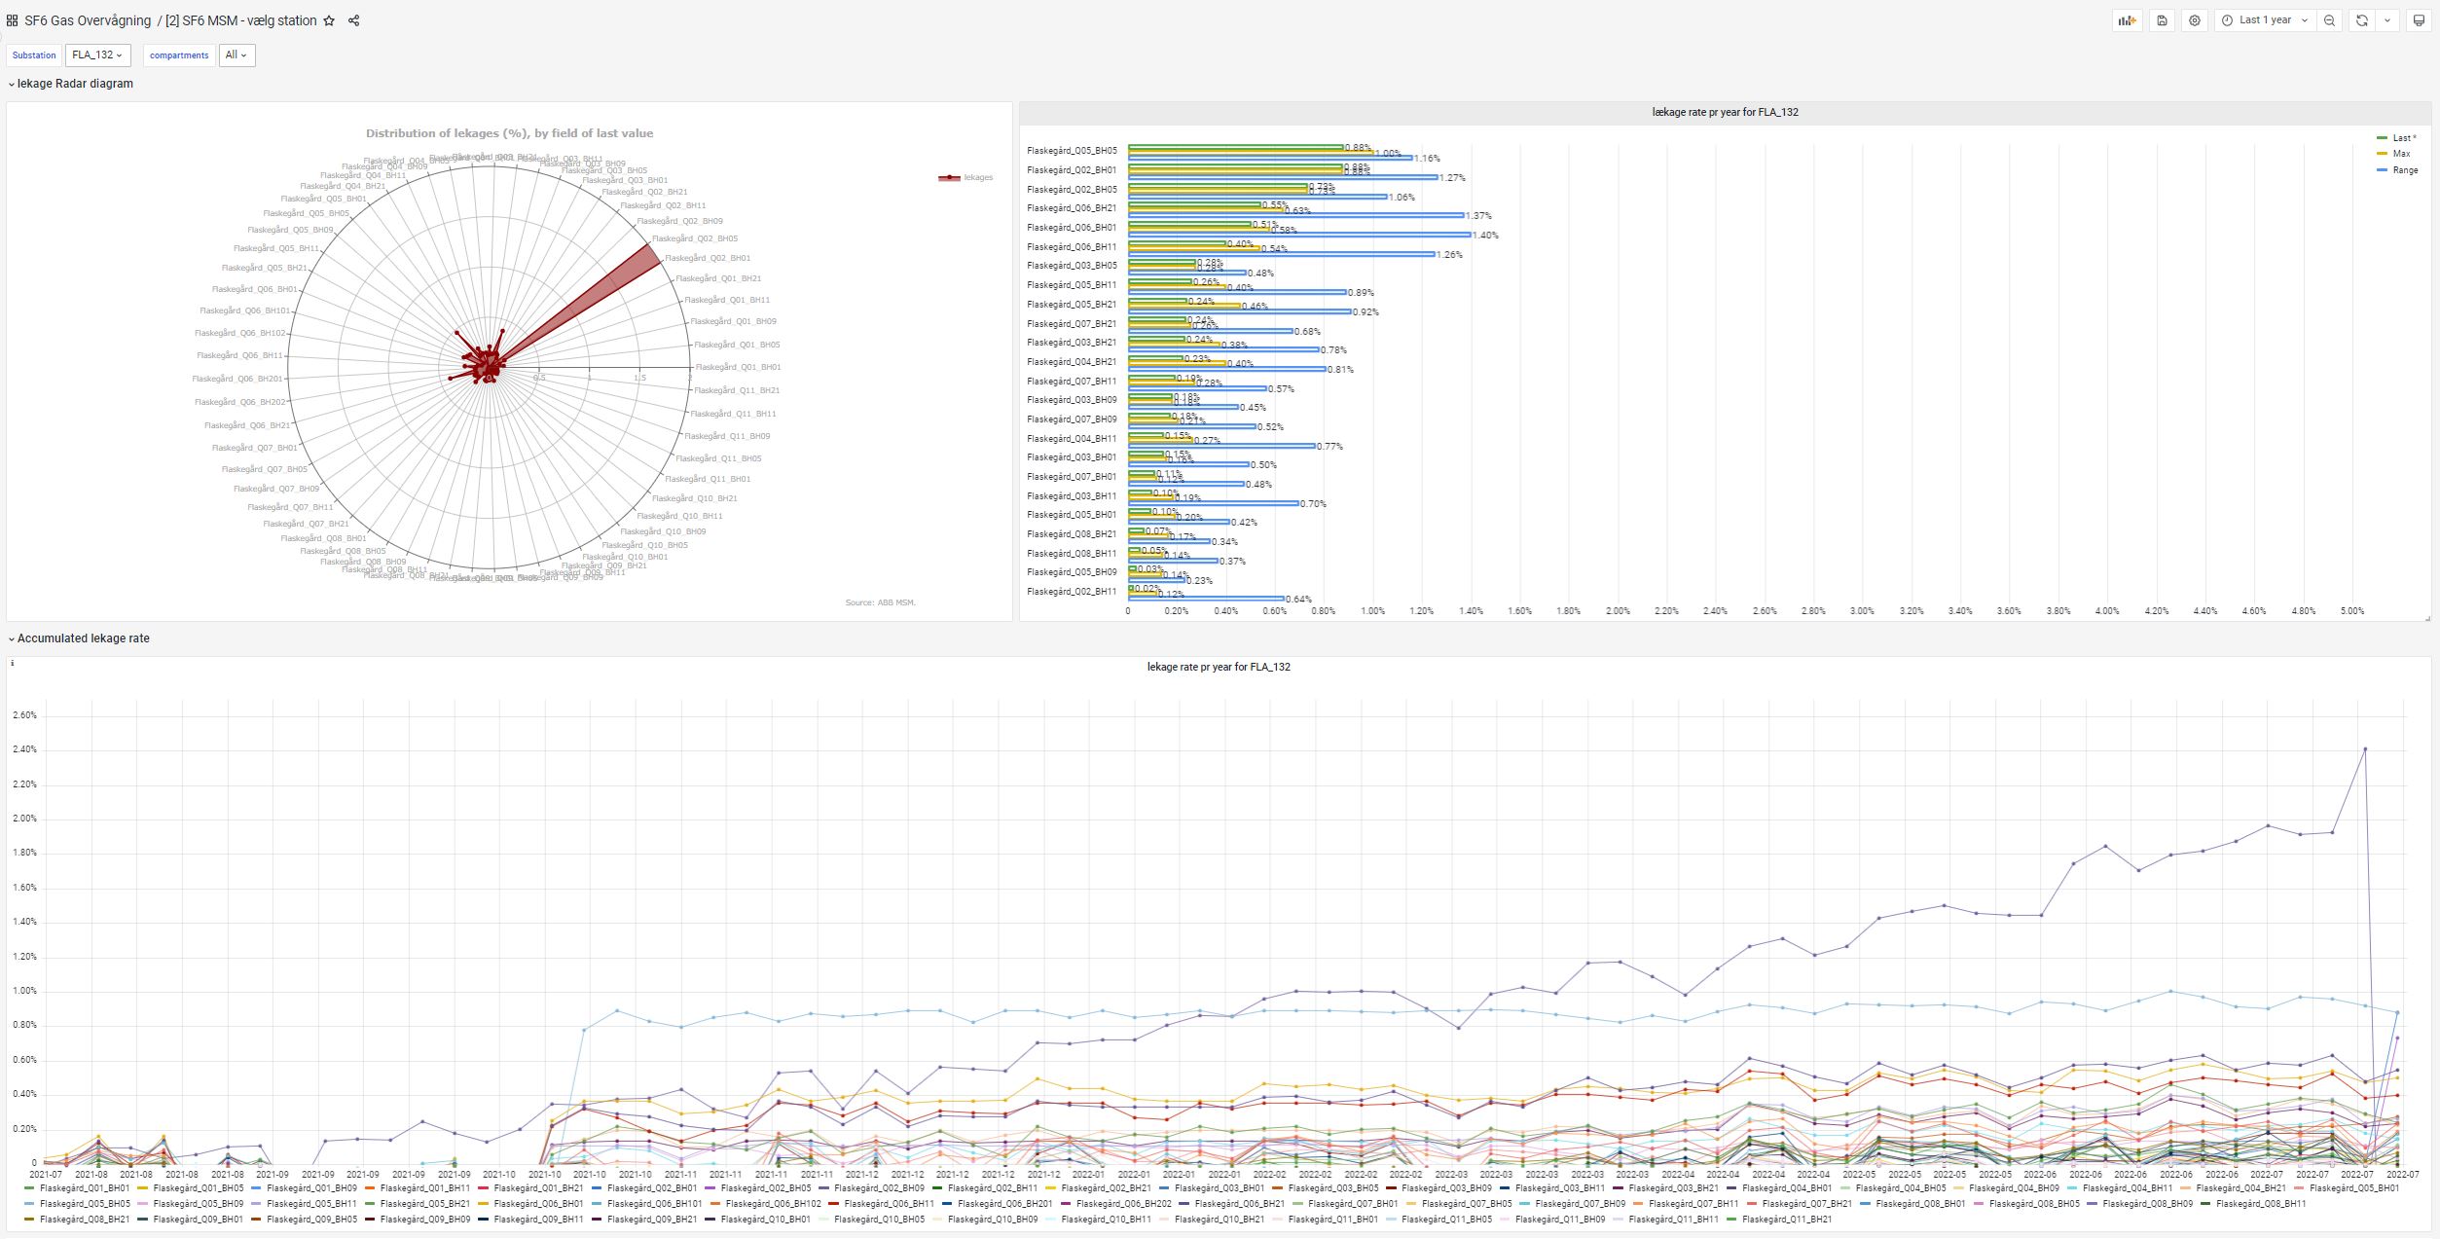Open compartments All dropdown
Image resolution: width=2440 pixels, height=1239 pixels.
237,55
